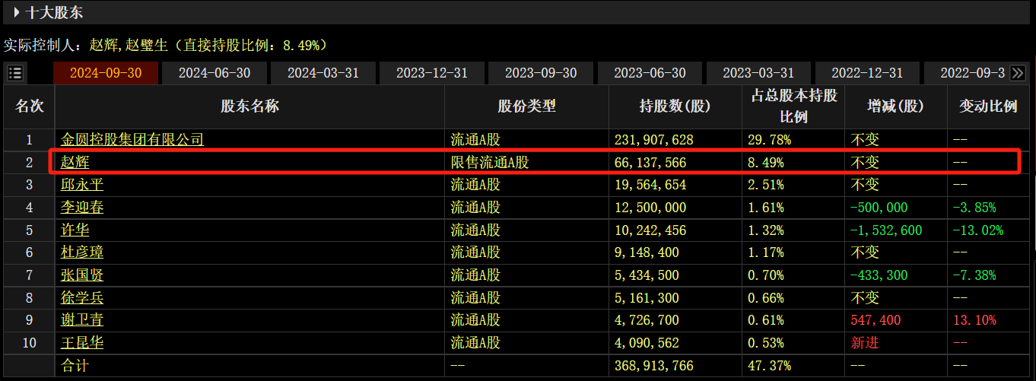
Task: Click the 谢卫青 shareholder name
Action: (82, 320)
